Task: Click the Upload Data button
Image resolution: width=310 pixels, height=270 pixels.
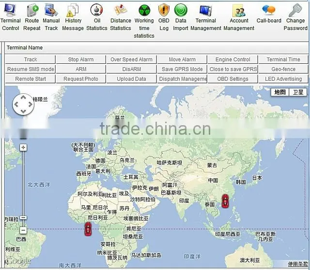Action: [131, 79]
